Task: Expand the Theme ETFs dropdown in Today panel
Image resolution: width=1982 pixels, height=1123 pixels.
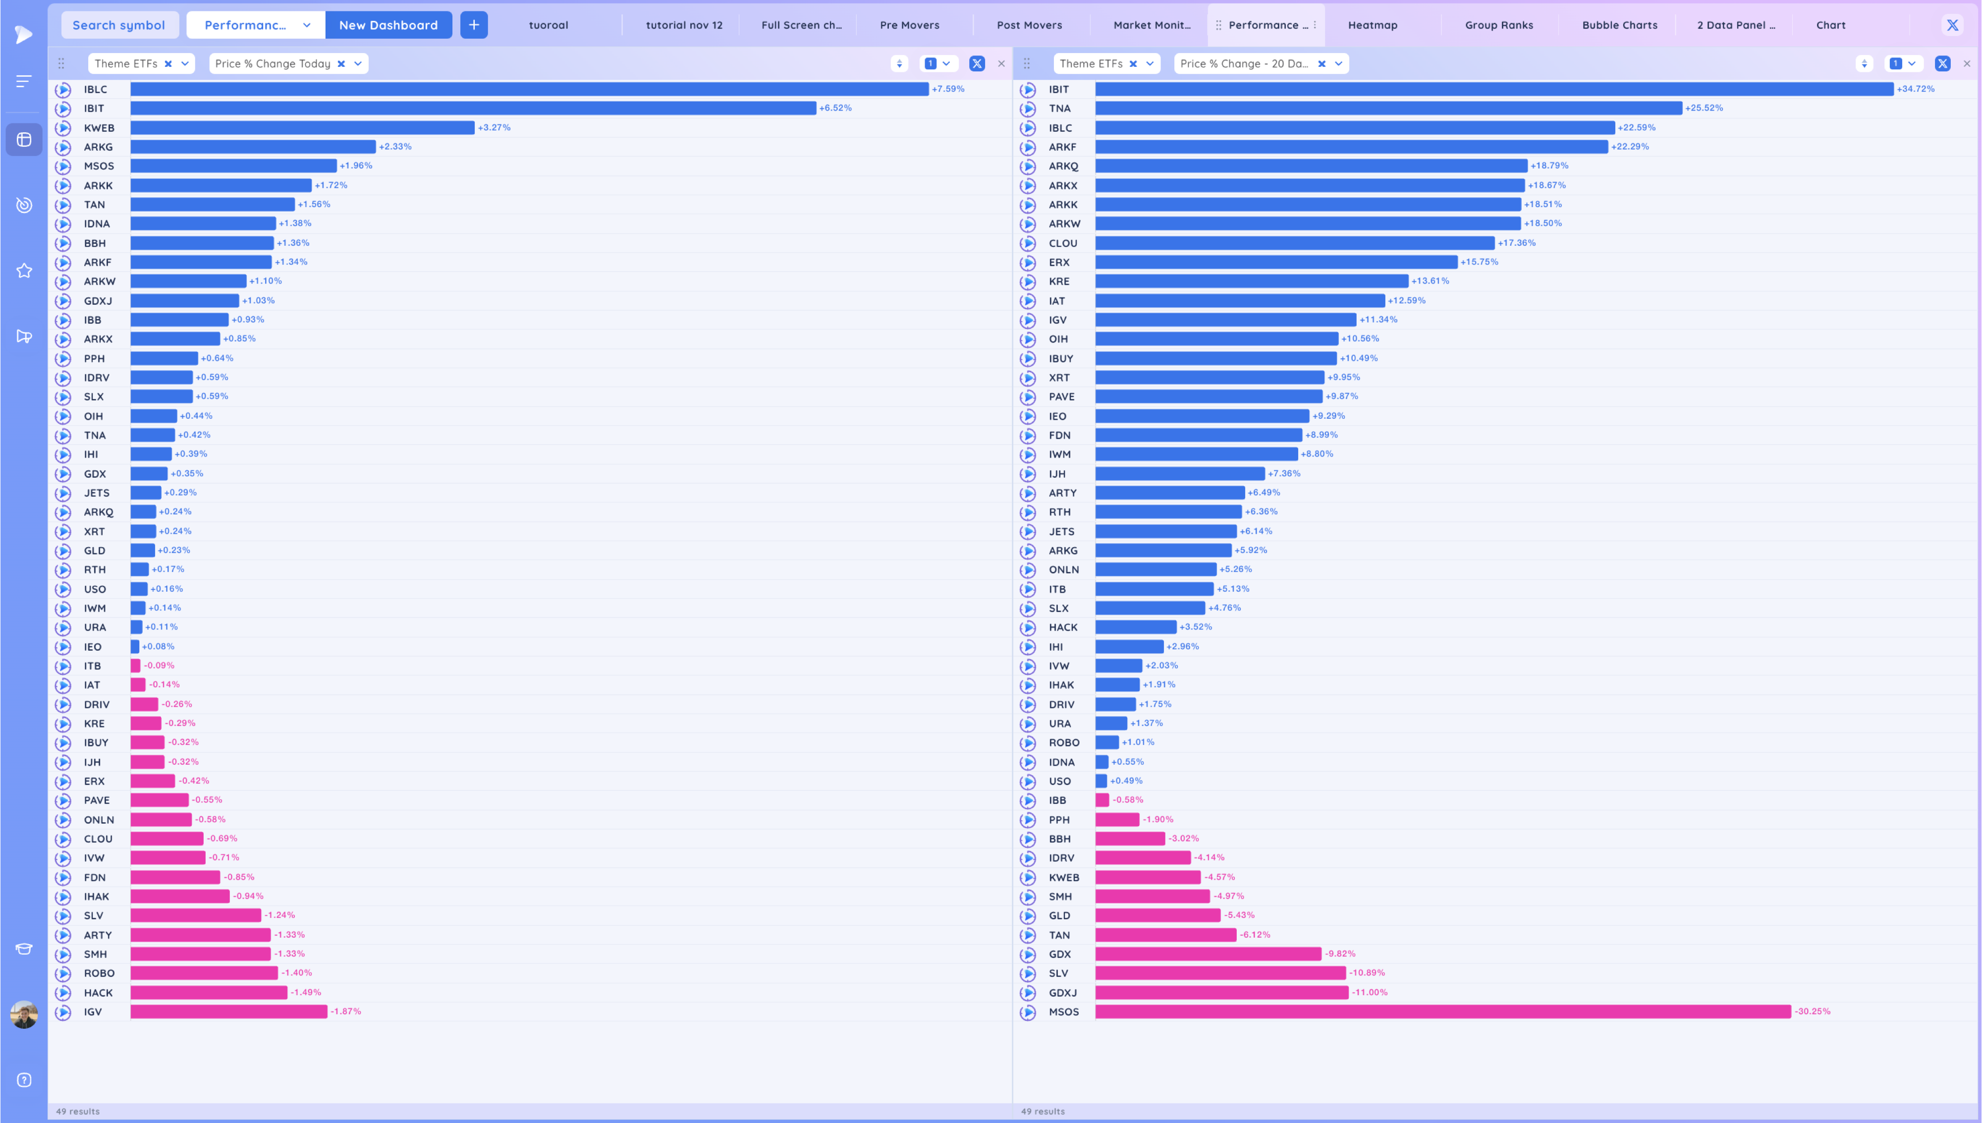Action: pos(185,64)
